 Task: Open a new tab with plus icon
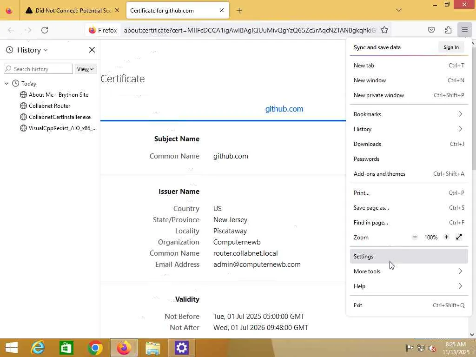point(239,11)
